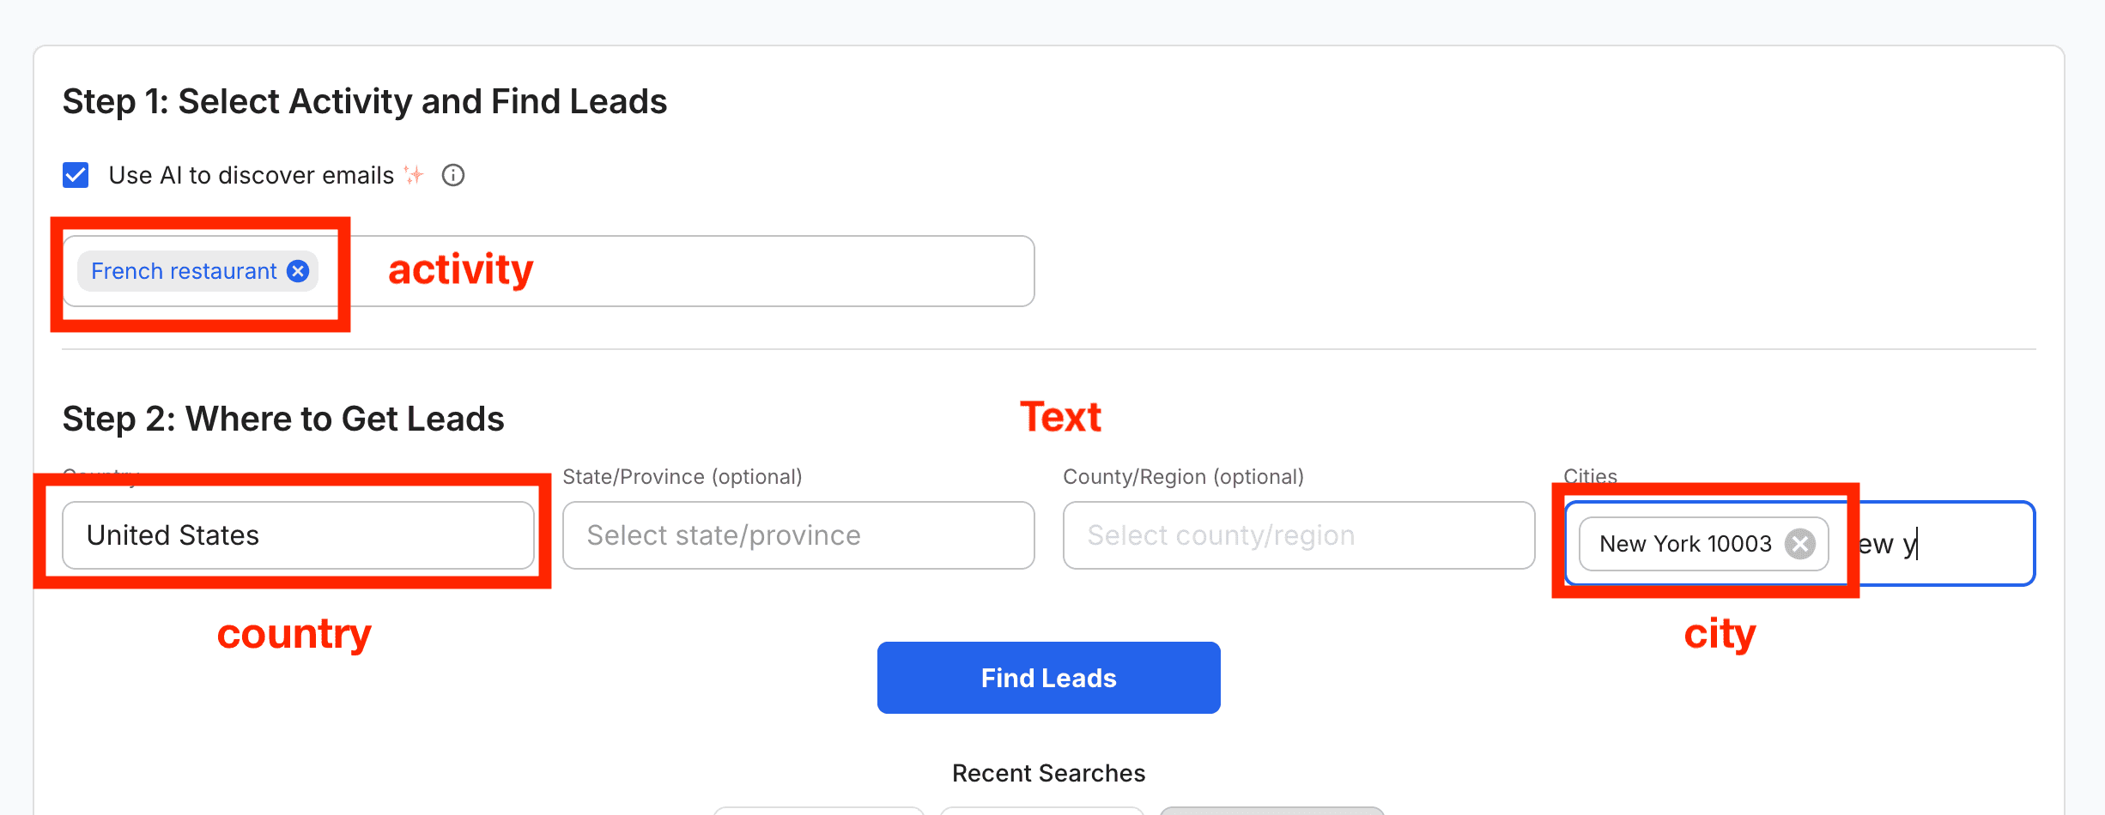Select the French restaurant tag label

184,271
